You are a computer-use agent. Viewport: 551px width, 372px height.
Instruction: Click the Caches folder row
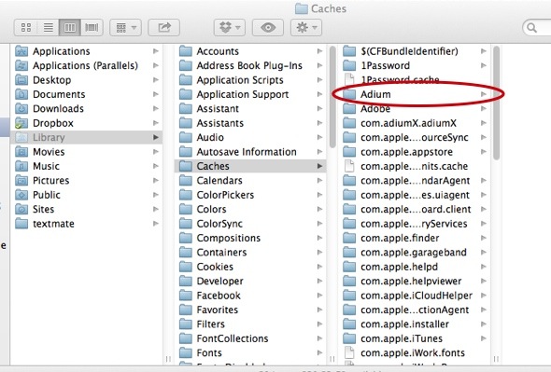pos(250,166)
